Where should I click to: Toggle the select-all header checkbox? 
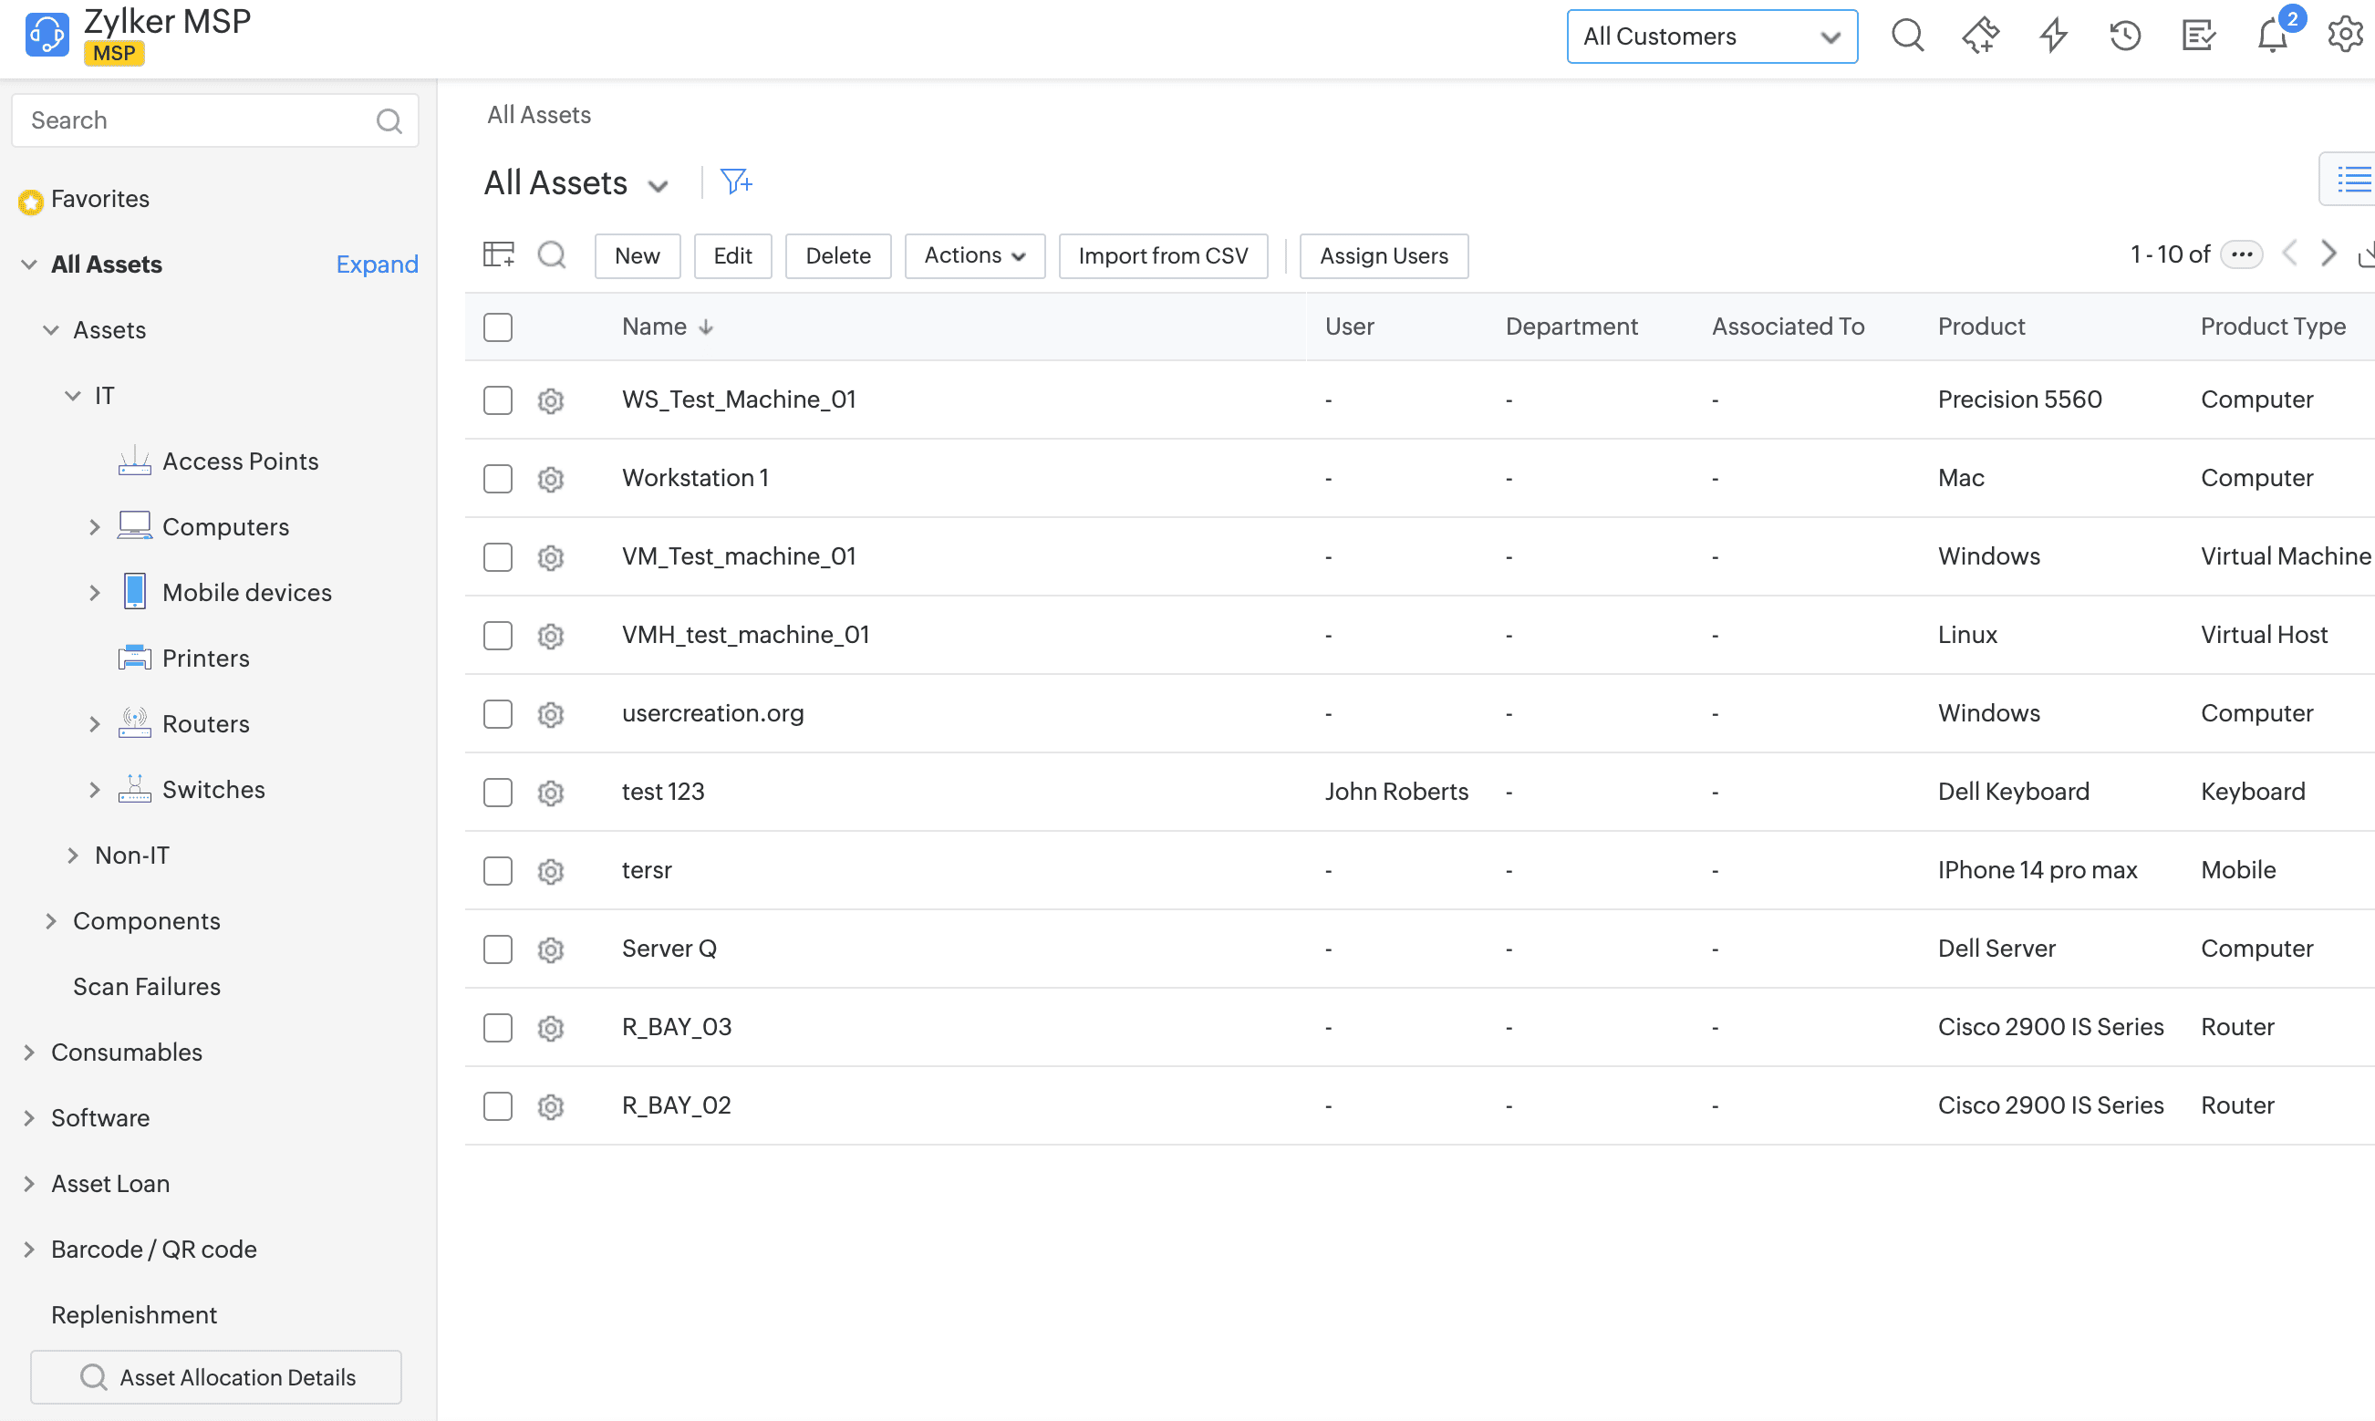(x=498, y=327)
